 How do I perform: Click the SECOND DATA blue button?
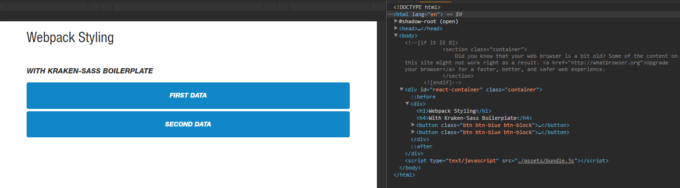tap(188, 125)
